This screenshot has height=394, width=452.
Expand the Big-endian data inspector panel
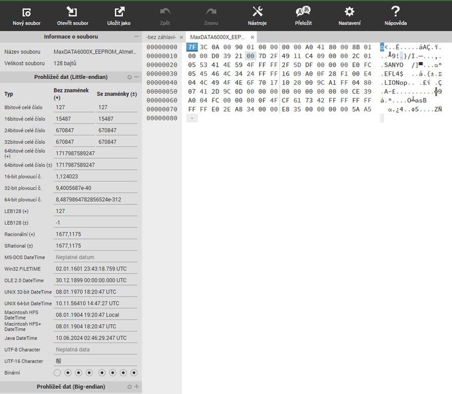[x=136, y=386]
